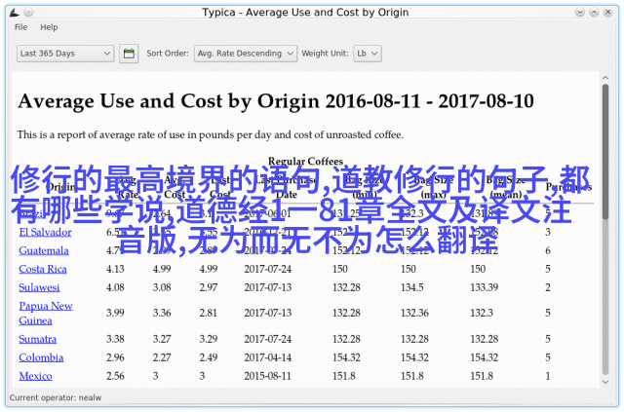Click the Typica app icon in title bar

point(12,12)
